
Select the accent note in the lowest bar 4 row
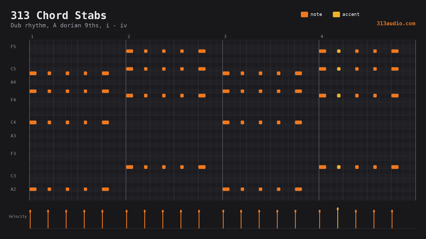click(x=339, y=167)
